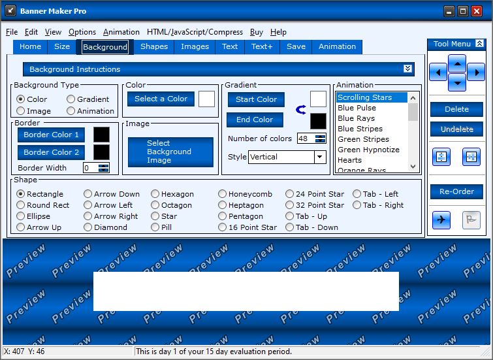Click the grayed flag icon button
This screenshot has width=493, height=360.
click(471, 220)
